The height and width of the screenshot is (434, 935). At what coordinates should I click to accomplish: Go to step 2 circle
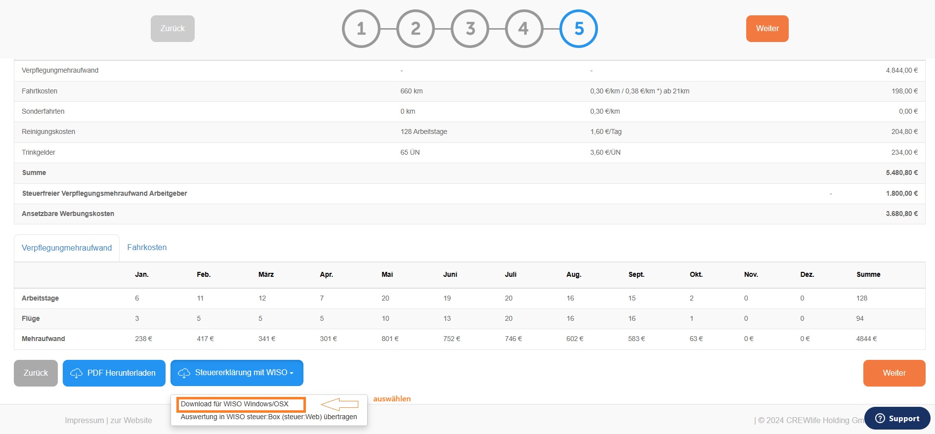[416, 29]
